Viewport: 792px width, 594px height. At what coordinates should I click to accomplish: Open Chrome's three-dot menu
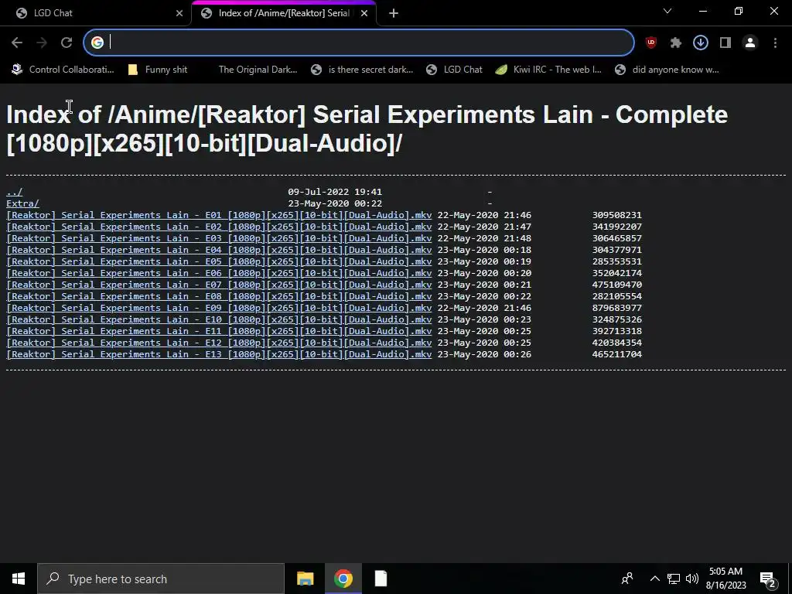pyautogui.click(x=775, y=43)
